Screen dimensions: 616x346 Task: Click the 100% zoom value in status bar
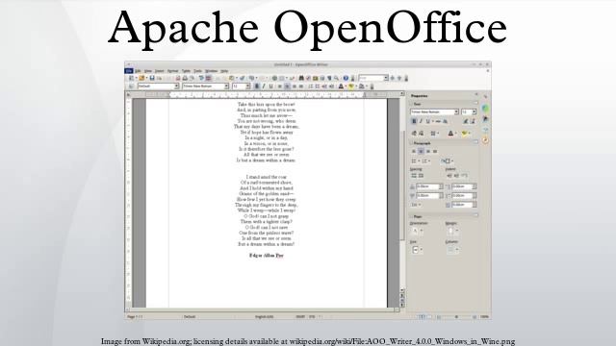tap(484, 316)
